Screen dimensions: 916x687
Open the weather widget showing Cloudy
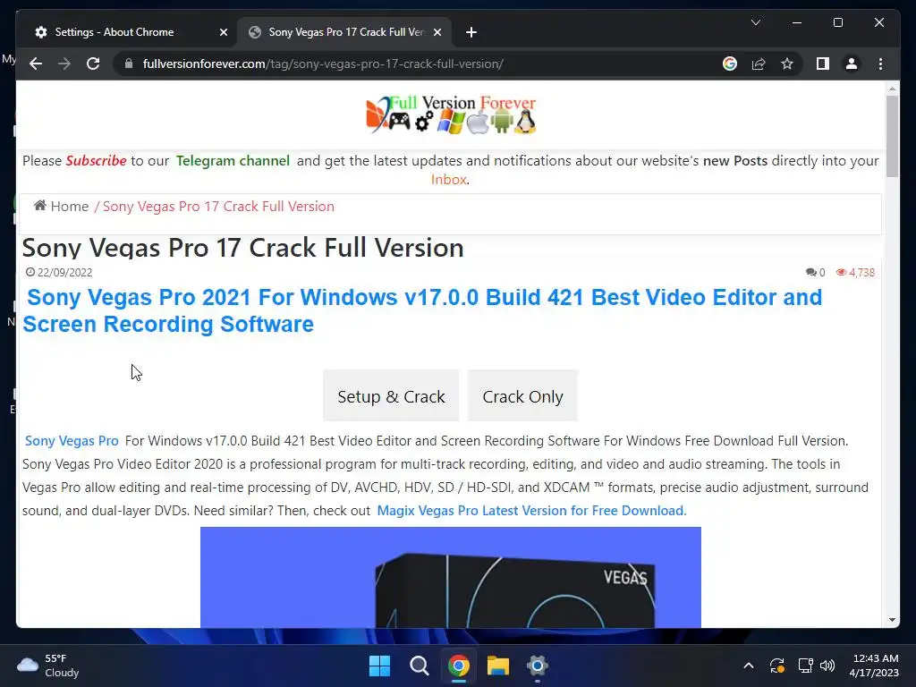point(48,666)
